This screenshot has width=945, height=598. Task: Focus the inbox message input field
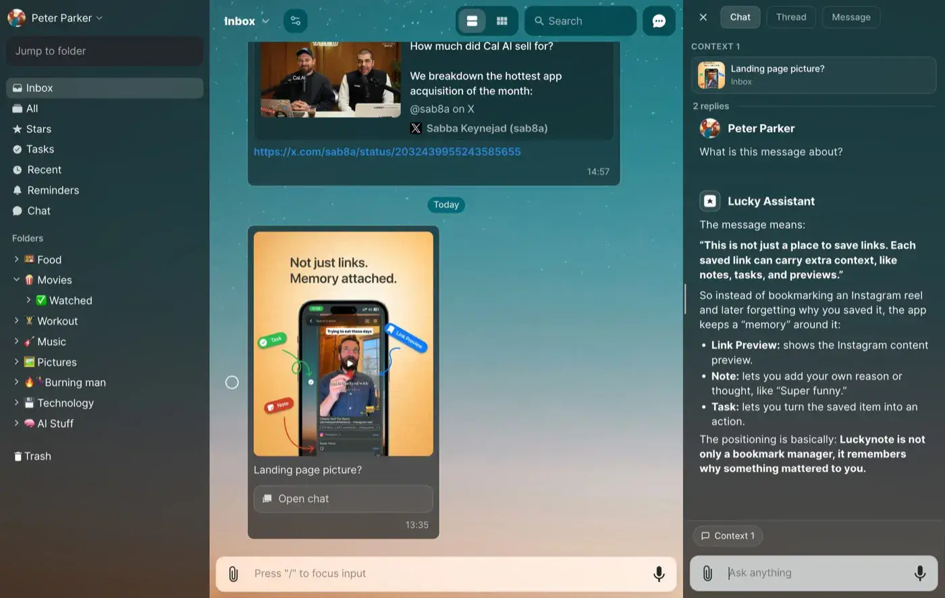click(x=446, y=574)
